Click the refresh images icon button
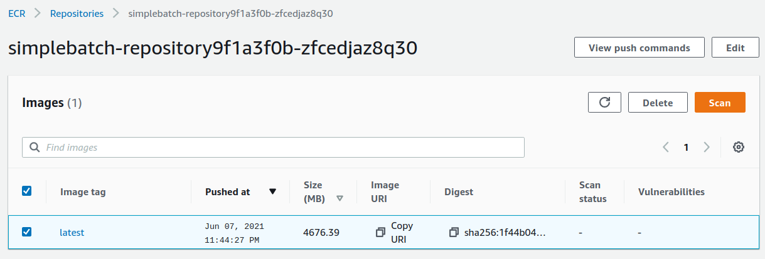The width and height of the screenshot is (765, 259). click(x=604, y=103)
